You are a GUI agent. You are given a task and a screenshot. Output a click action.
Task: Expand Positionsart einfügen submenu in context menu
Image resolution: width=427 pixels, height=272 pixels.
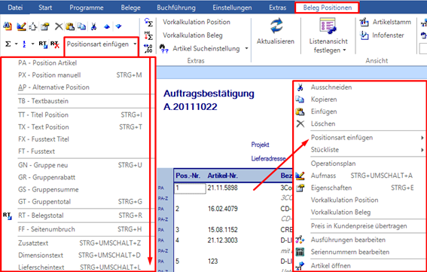tap(422, 138)
